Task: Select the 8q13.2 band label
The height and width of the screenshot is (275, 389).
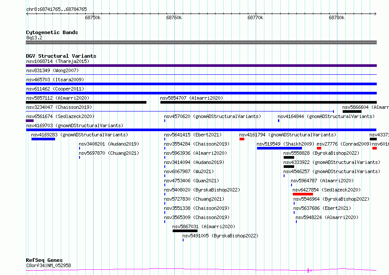Action: 34,38
